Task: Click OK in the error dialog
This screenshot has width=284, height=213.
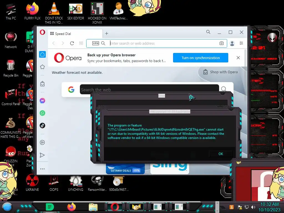Action: point(220,154)
